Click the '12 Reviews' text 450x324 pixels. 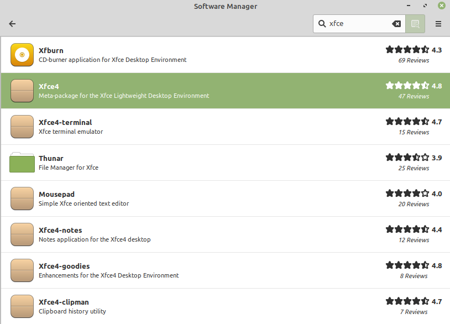coord(414,240)
